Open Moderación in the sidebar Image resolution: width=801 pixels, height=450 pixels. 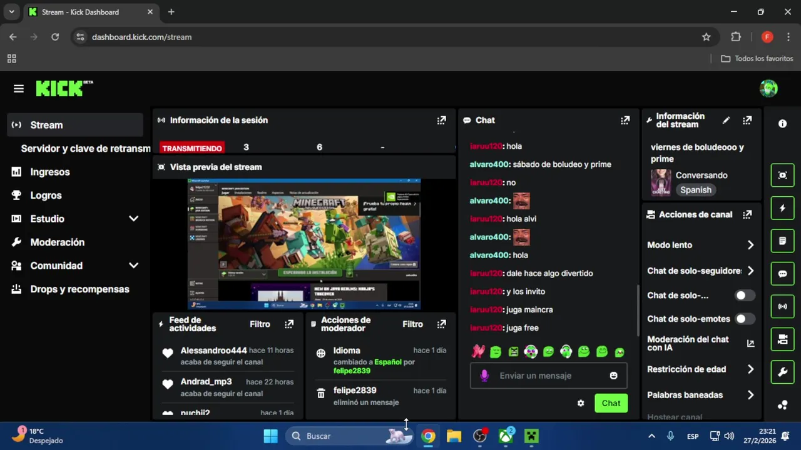tap(75, 242)
